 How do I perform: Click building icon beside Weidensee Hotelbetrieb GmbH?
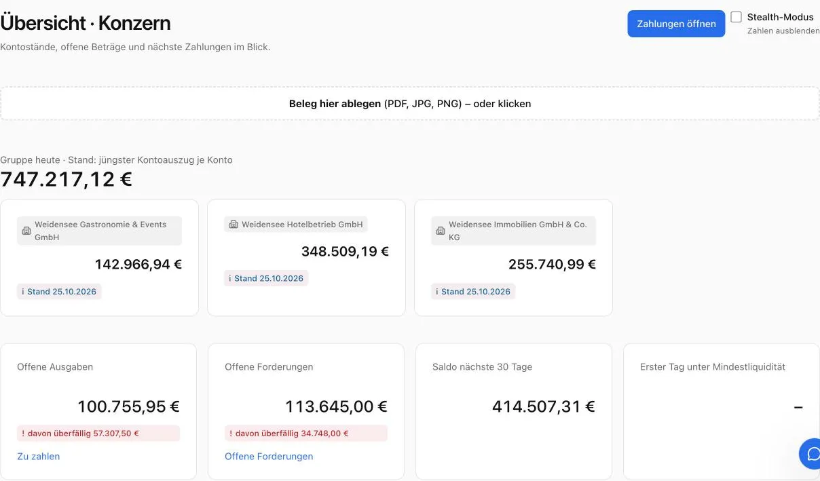[x=234, y=225]
